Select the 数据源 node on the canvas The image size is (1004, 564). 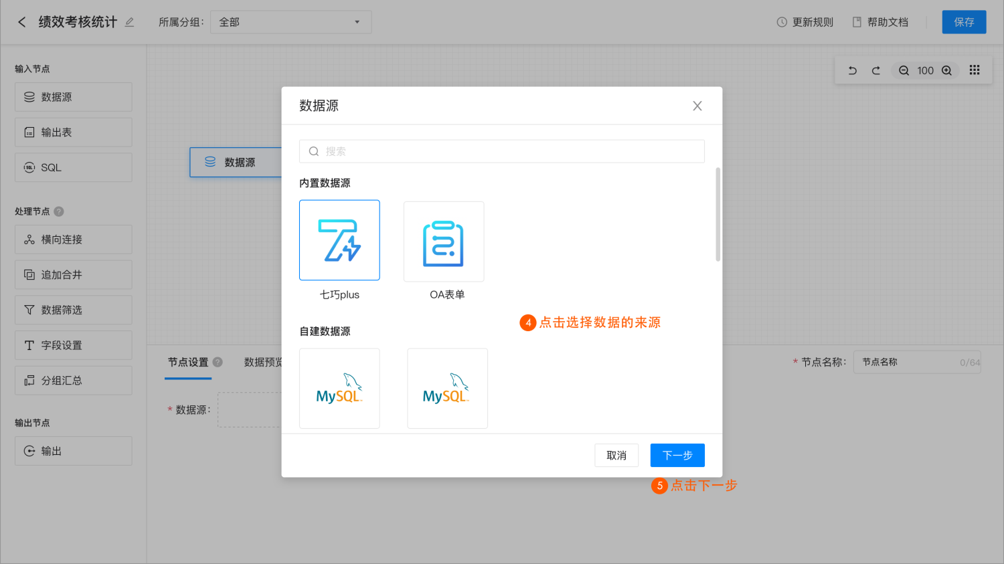[x=236, y=163]
